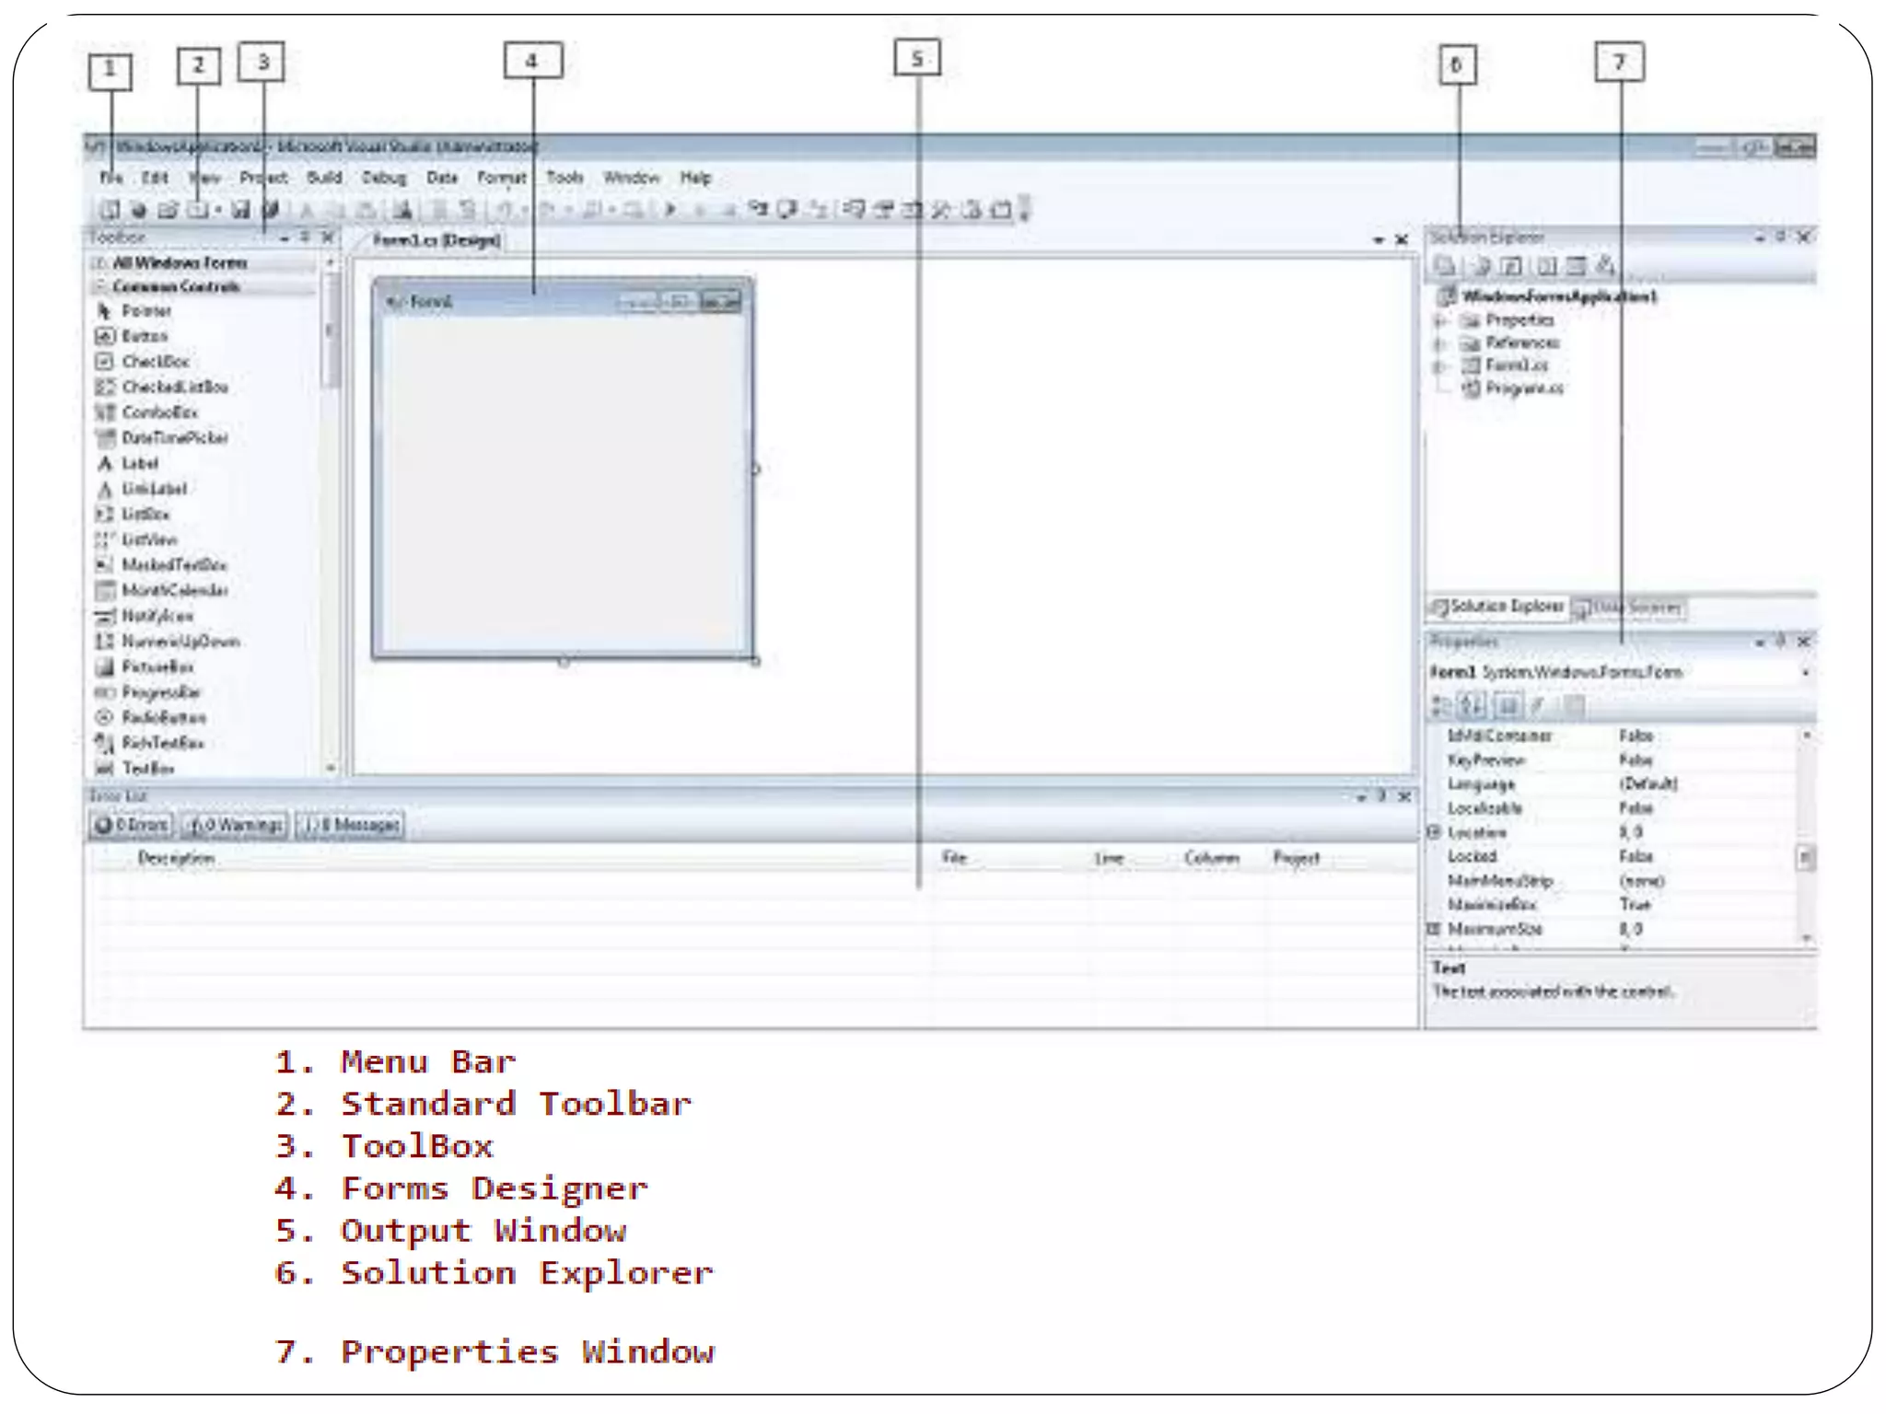Select the Button control in Toolbox
1886x1414 pixels.
[144, 337]
